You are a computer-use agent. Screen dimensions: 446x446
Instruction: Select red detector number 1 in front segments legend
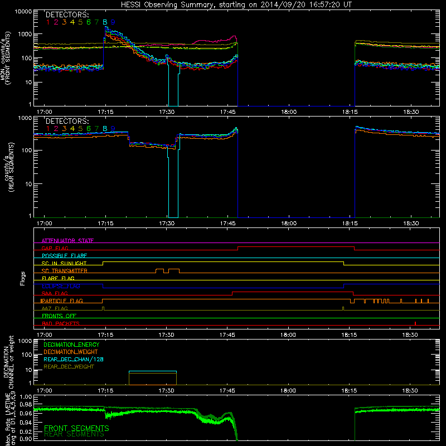(48, 22)
